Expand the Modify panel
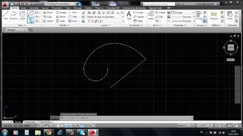Screen dimensions: 243x136 [x=64, y=25]
